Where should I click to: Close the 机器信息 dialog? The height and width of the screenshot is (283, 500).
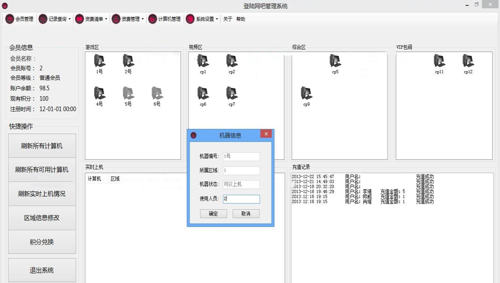266,134
